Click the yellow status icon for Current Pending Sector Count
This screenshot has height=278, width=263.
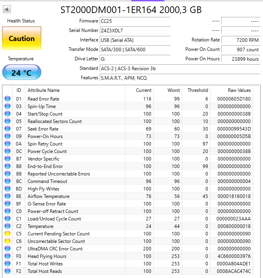coord(7,234)
